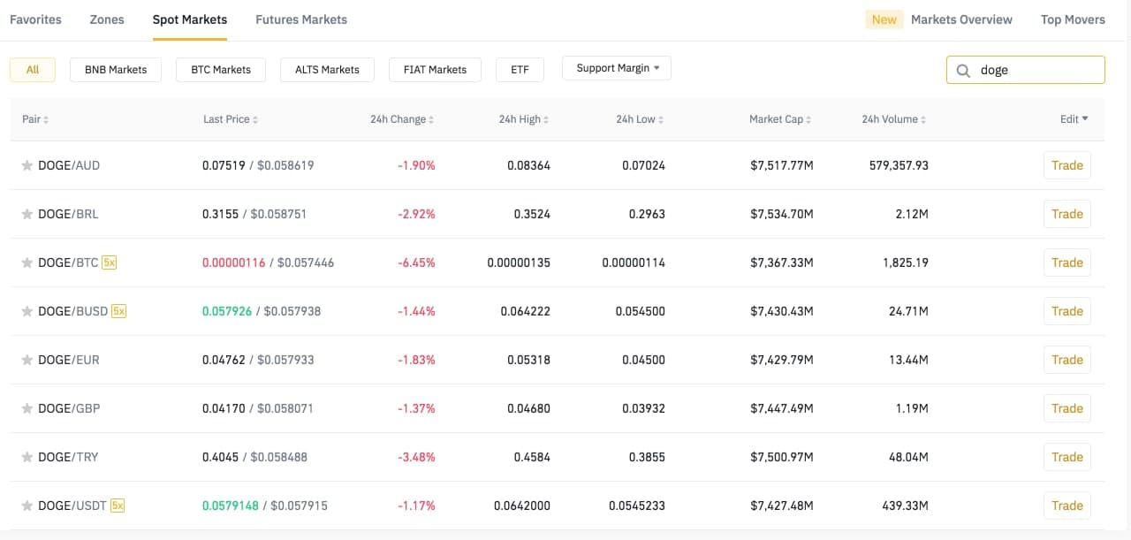Click the search field containing doge

coord(1026,70)
